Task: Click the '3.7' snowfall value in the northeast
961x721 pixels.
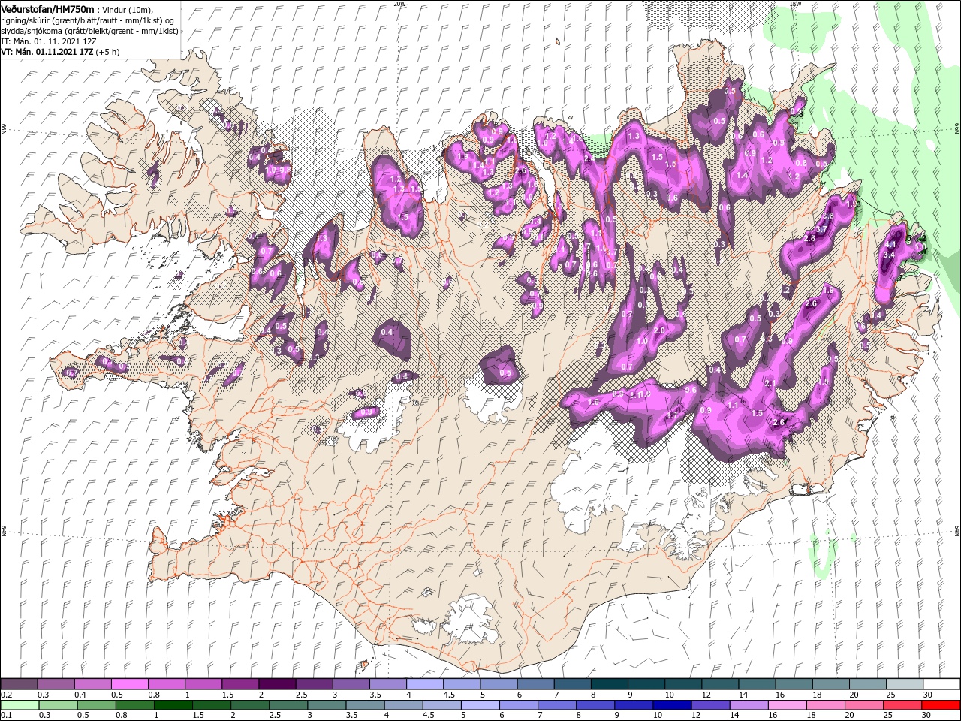Action: tap(821, 229)
